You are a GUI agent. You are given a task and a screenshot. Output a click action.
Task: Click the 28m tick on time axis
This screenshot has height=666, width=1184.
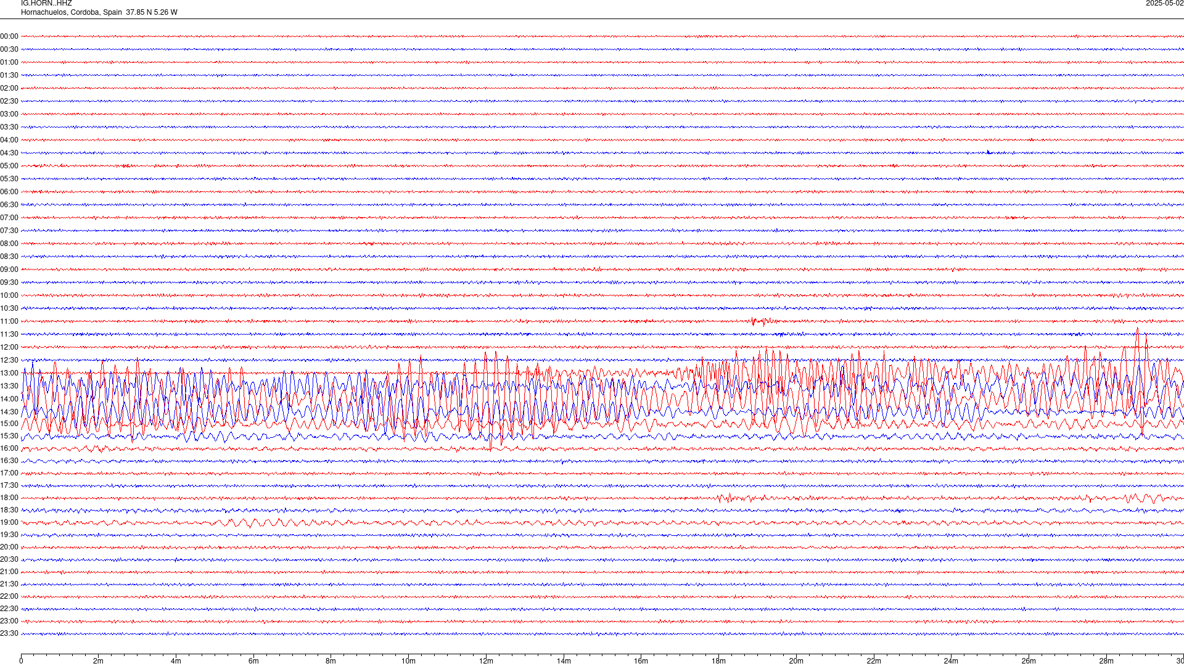(1106, 661)
